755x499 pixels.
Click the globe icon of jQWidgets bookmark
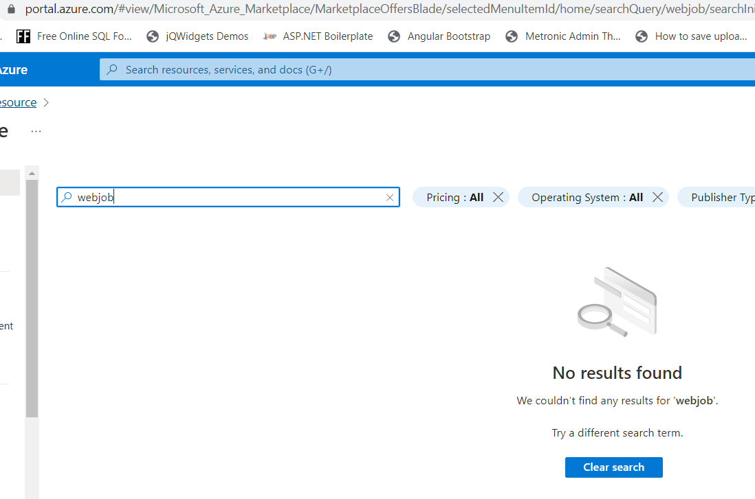click(x=153, y=36)
